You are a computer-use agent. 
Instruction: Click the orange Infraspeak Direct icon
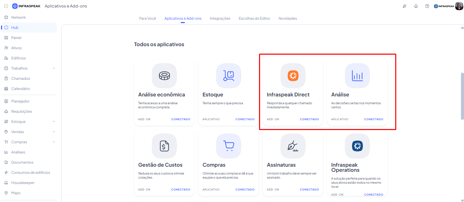click(x=293, y=76)
